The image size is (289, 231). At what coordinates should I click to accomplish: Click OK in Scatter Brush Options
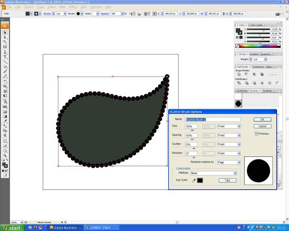point(262,120)
